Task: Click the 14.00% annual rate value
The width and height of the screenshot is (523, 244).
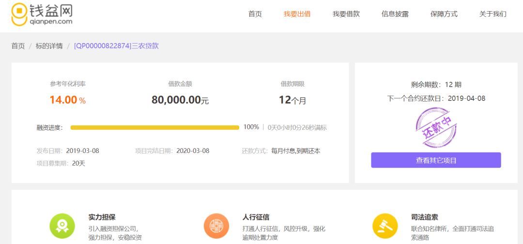Action: coord(67,100)
